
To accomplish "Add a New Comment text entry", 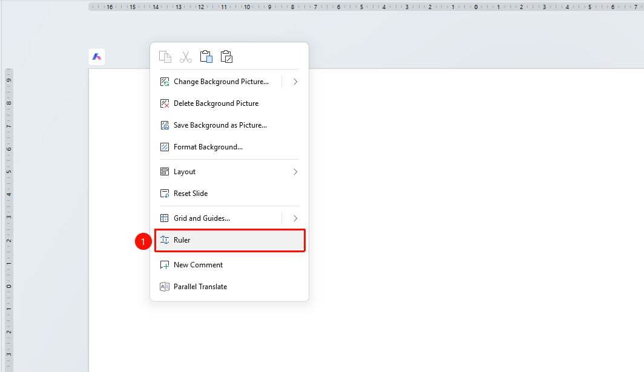I will point(198,265).
